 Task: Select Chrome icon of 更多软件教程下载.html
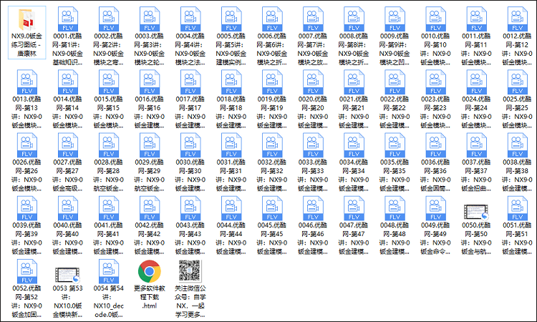(150, 271)
